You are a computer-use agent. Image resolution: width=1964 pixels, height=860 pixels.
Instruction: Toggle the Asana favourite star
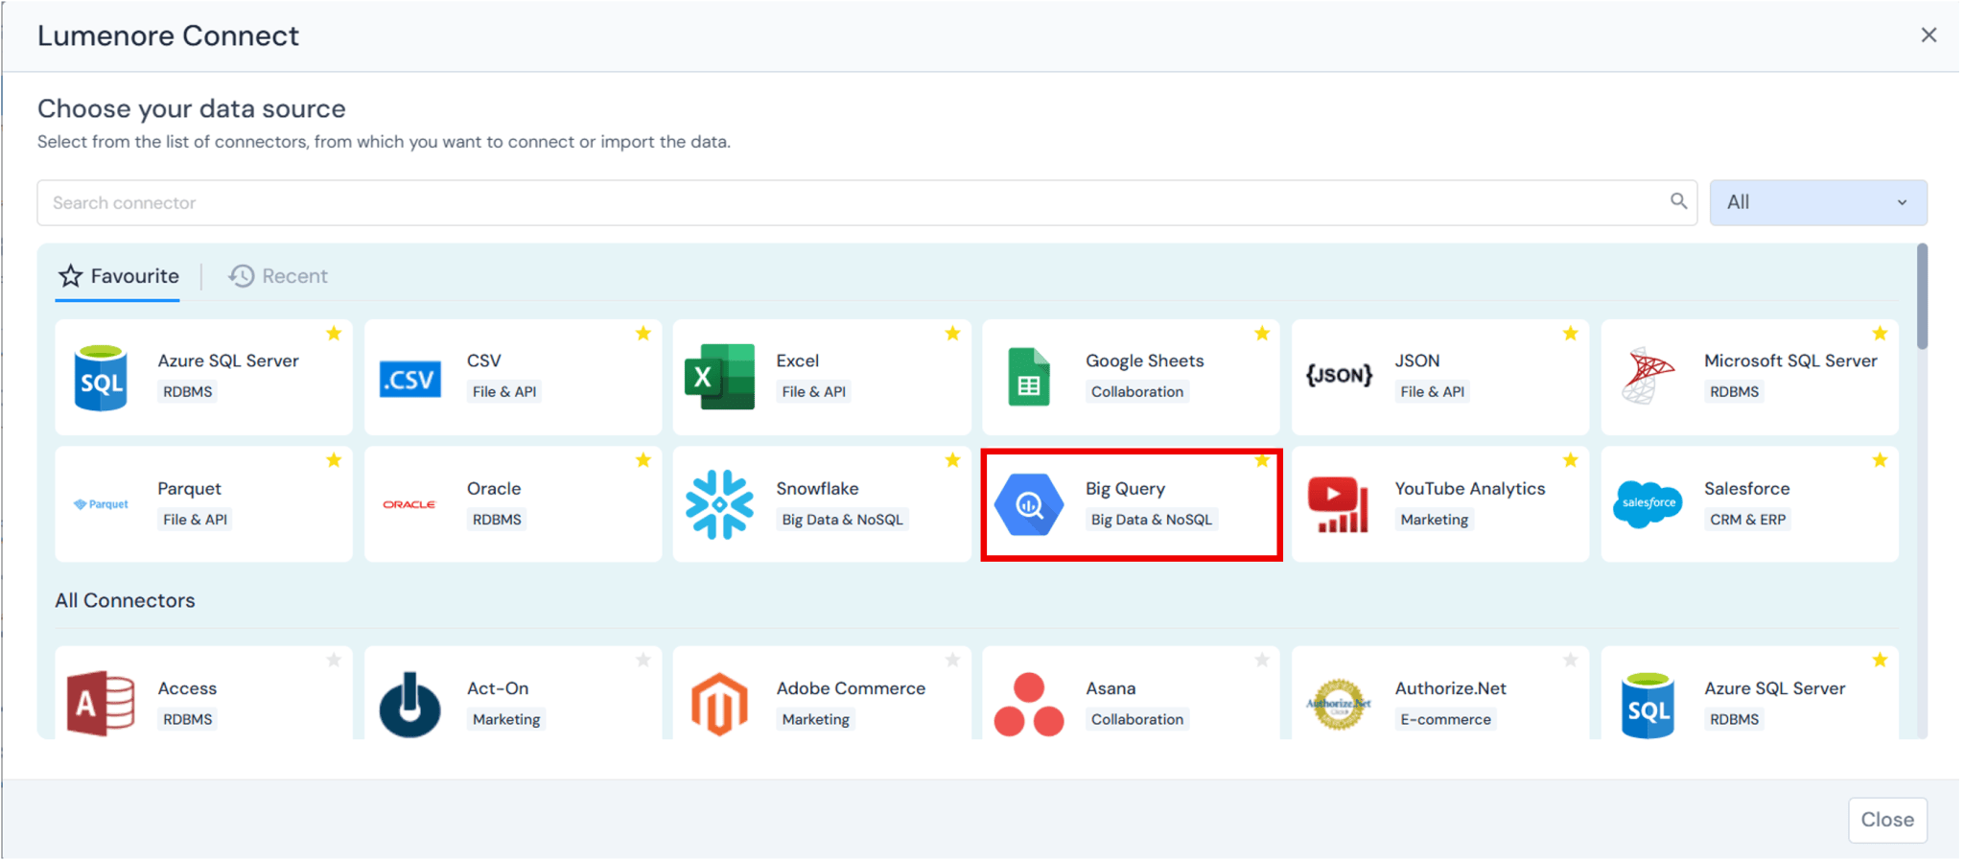pos(1262,660)
